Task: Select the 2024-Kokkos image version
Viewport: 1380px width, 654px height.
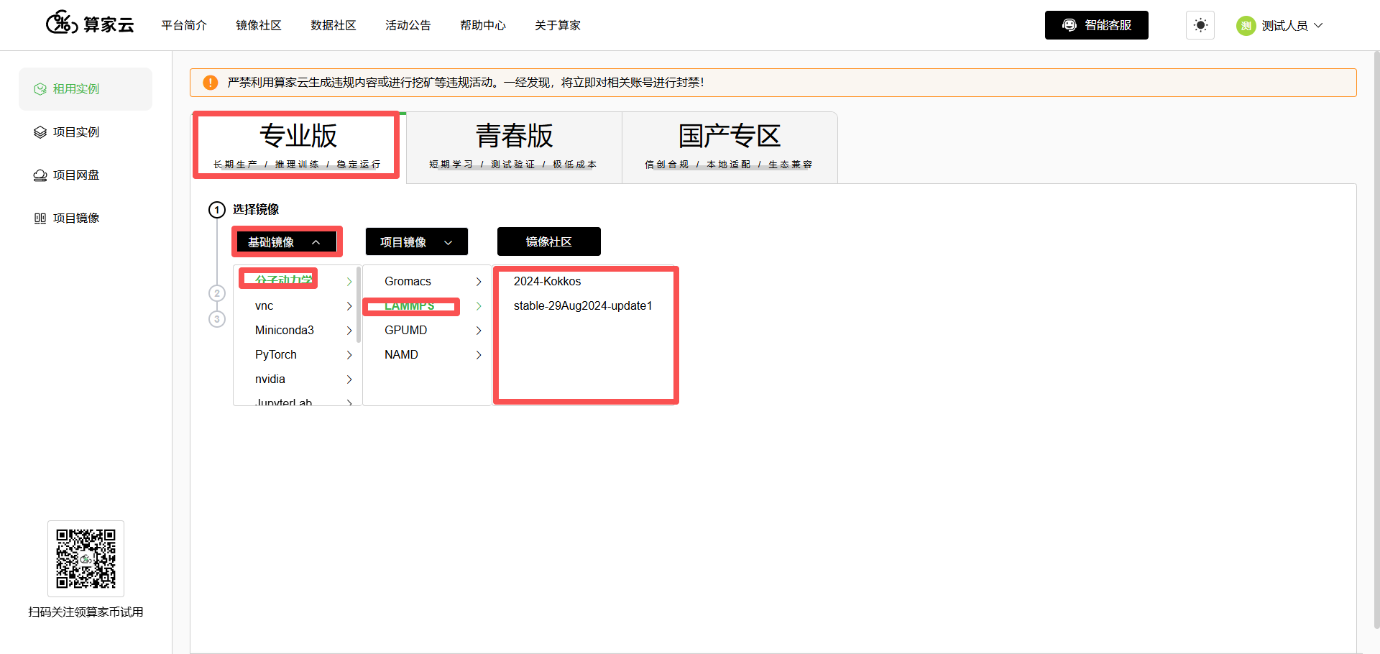Action: pos(548,281)
